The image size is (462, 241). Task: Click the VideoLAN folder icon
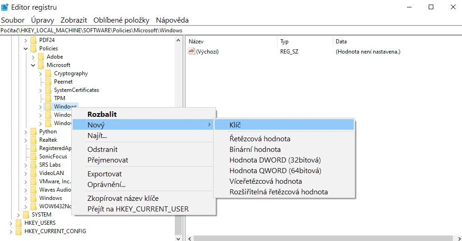34,173
